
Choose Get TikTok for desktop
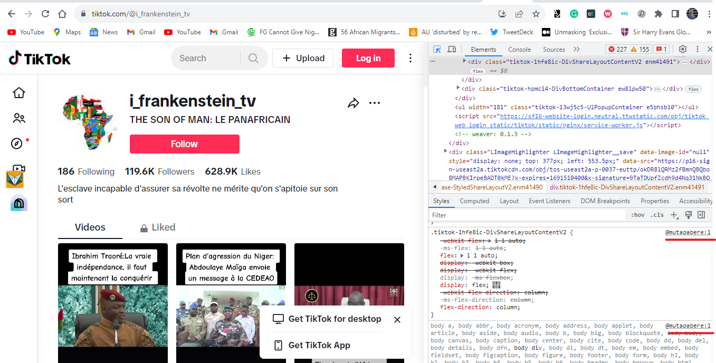pyautogui.click(x=327, y=319)
